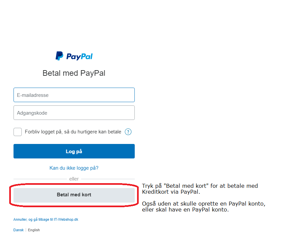Choose the "Betal med kort" button
282x252 pixels.
[x=74, y=195]
